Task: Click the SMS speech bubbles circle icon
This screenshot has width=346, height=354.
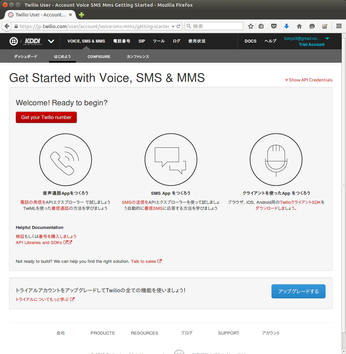Action: coord(171,160)
